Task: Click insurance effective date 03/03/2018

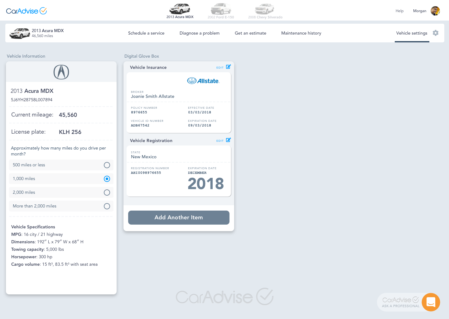Action: tap(200, 112)
